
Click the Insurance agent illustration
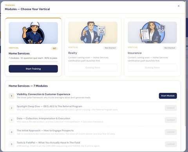pos(152,33)
